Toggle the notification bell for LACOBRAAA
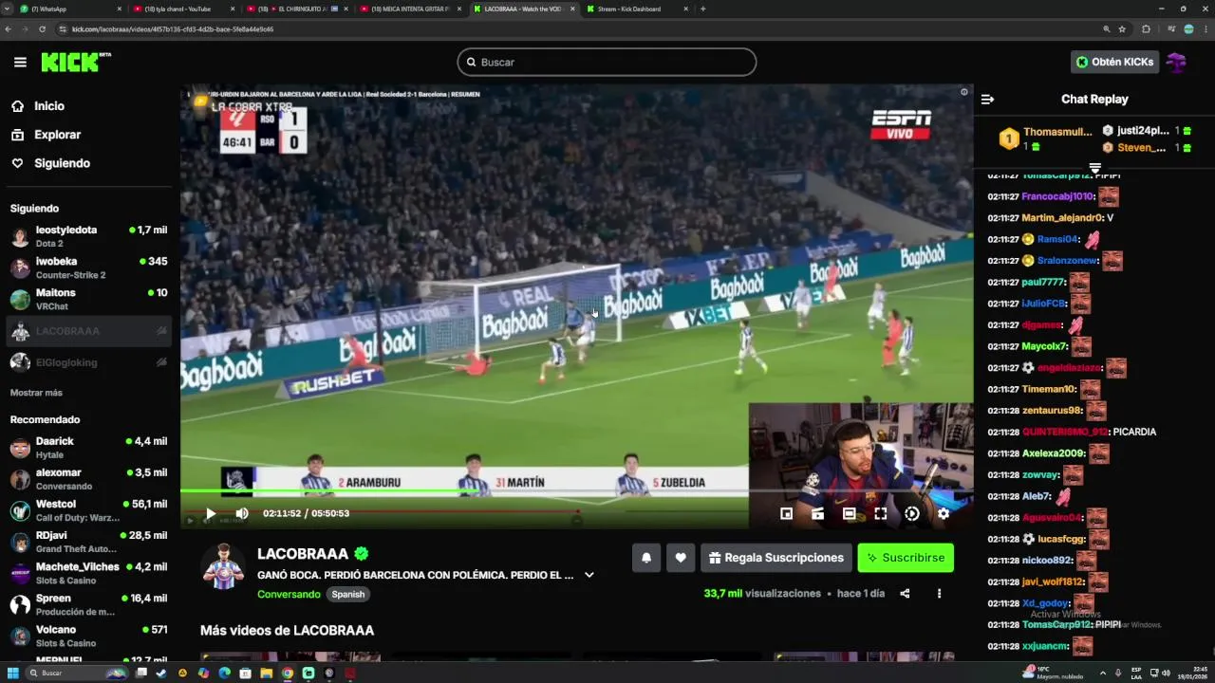 click(646, 558)
